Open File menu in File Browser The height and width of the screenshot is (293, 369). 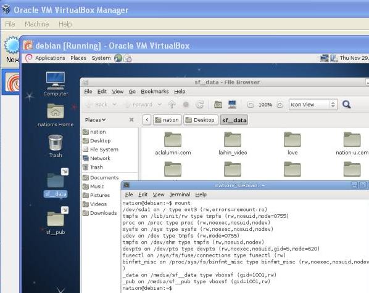(x=88, y=91)
